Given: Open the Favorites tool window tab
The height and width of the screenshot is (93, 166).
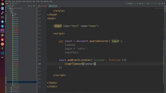Looking at the screenshot, I should [6, 89].
